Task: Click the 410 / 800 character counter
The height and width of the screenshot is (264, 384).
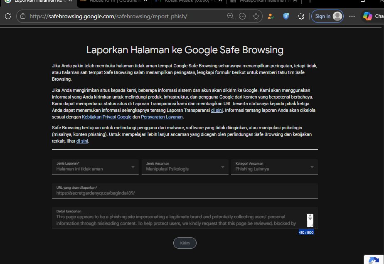Action: click(x=306, y=232)
